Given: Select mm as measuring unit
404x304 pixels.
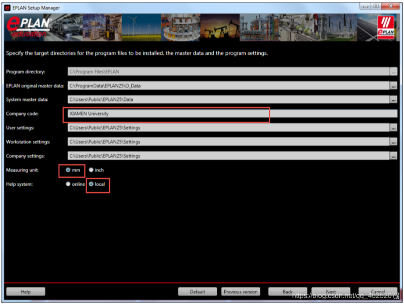Looking at the screenshot, I should point(68,170).
